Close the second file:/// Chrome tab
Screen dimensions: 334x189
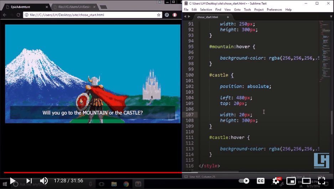94,7
